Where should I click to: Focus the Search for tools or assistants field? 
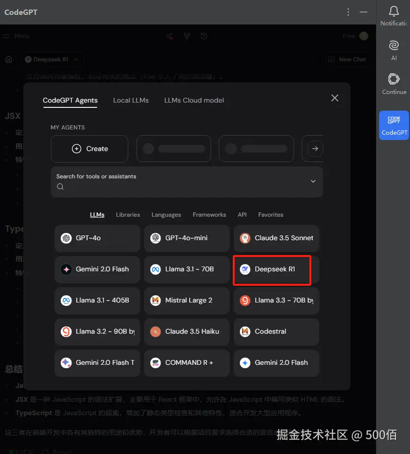click(x=187, y=182)
